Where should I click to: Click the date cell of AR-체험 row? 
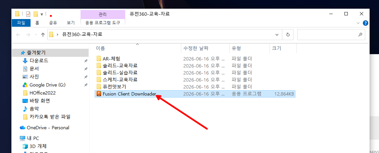(204, 58)
